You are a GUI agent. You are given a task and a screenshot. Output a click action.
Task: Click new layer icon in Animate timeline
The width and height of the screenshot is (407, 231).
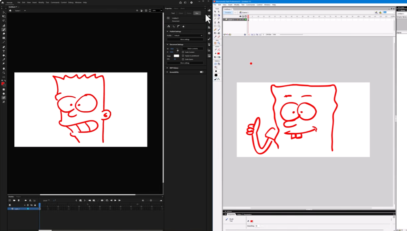(10, 200)
